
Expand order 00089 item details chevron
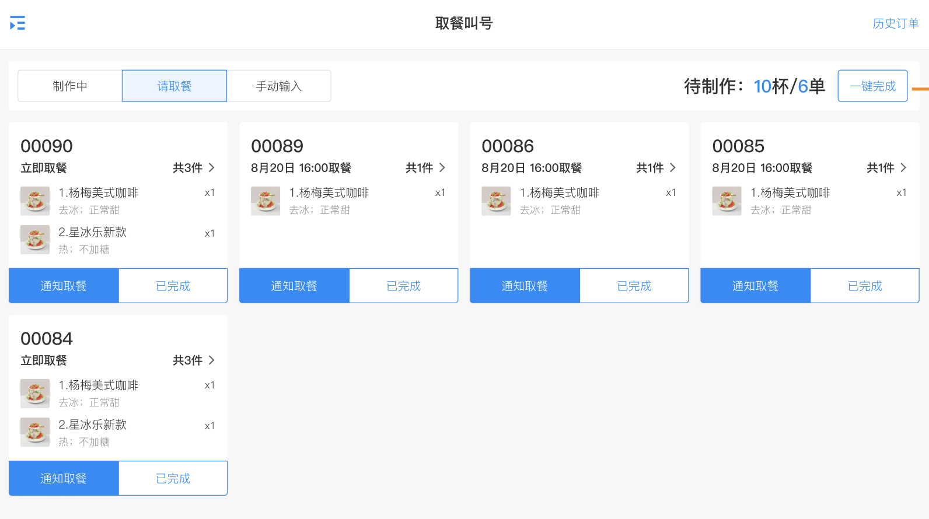tap(442, 168)
